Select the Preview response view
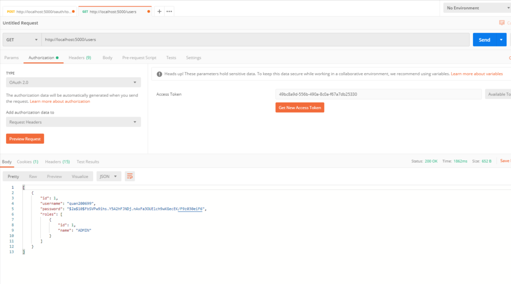This screenshot has width=511, height=284. (x=54, y=176)
